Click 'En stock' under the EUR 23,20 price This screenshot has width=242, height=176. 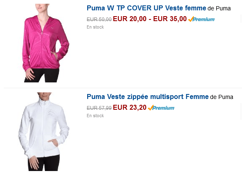[95, 116]
